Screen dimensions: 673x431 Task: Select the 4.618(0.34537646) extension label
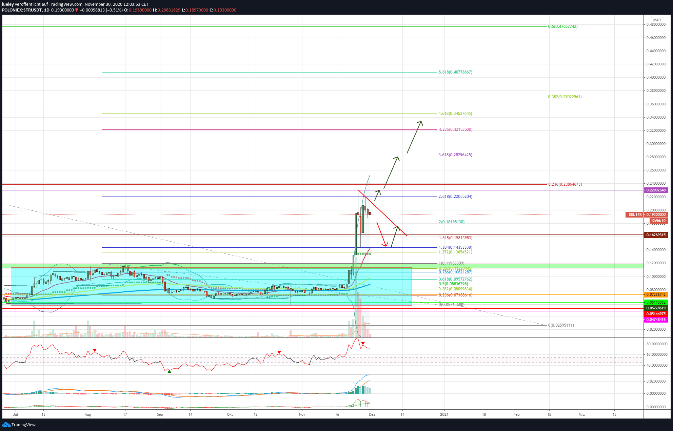pos(455,114)
